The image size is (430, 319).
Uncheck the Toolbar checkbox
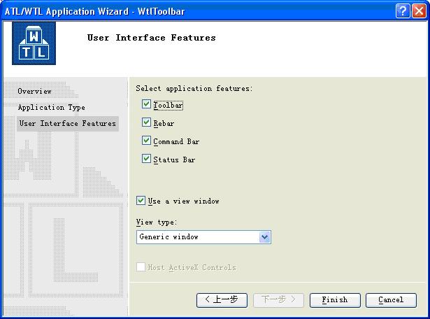[x=146, y=104]
